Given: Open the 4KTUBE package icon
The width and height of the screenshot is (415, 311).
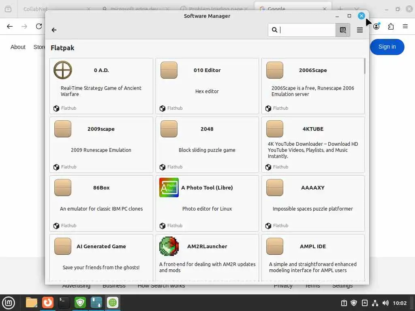Looking at the screenshot, I should pos(275,129).
